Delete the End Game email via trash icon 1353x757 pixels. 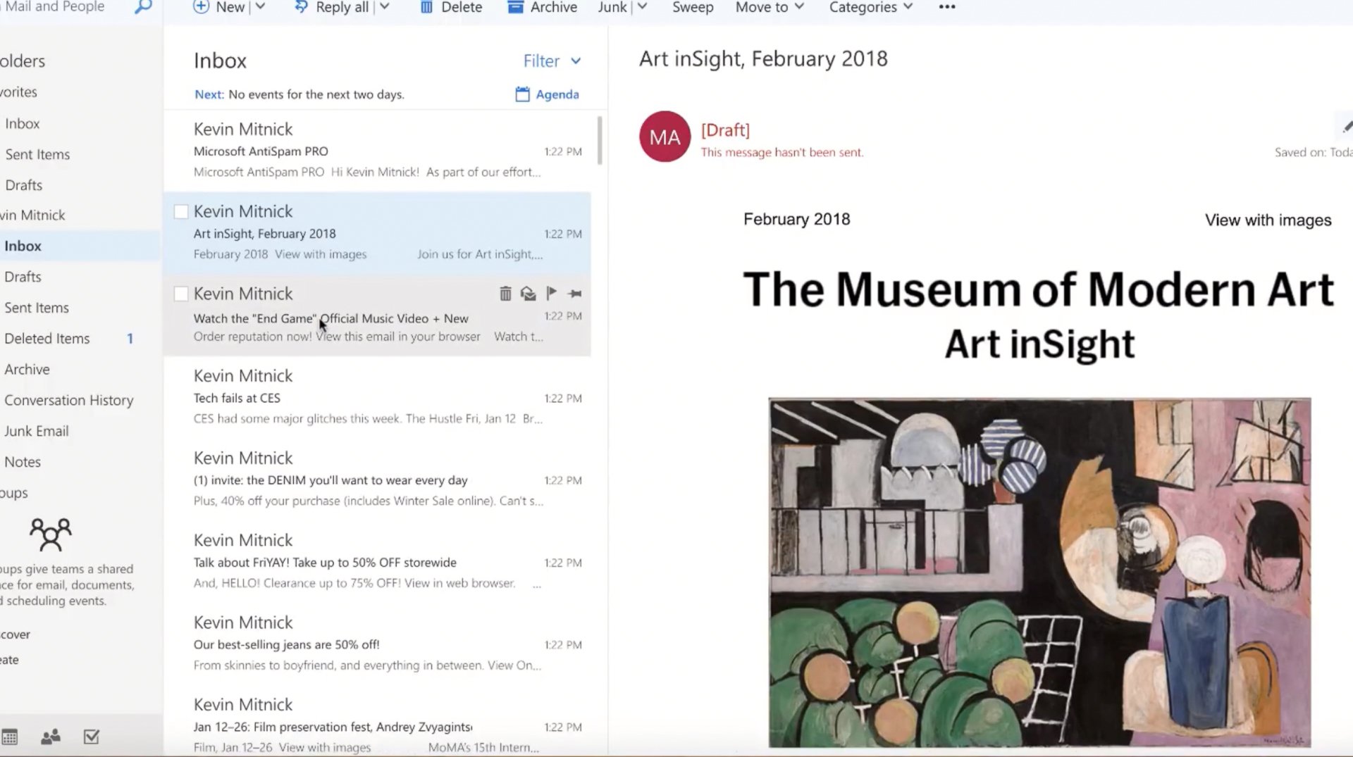tap(505, 294)
